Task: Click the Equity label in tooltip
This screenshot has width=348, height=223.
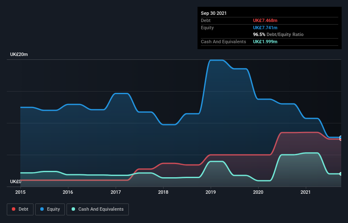Action: [x=207, y=28]
